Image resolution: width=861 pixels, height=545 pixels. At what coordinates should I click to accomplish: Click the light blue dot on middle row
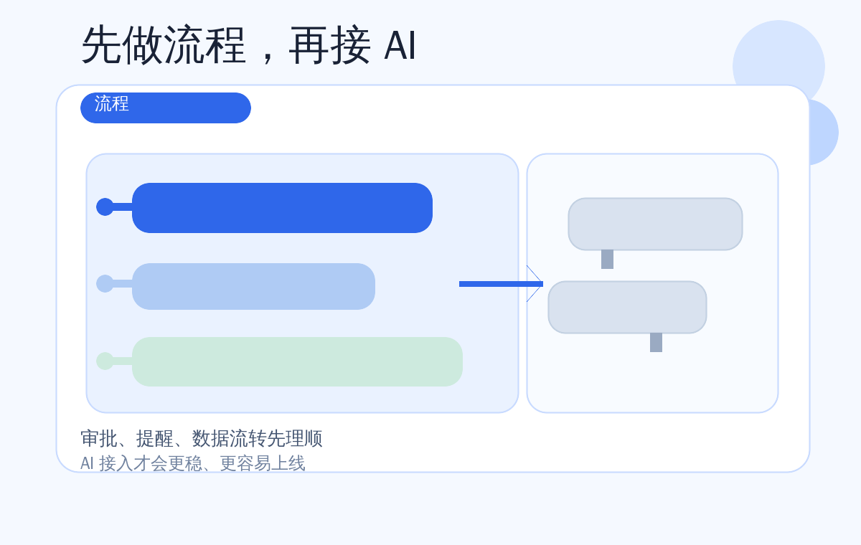click(x=105, y=283)
